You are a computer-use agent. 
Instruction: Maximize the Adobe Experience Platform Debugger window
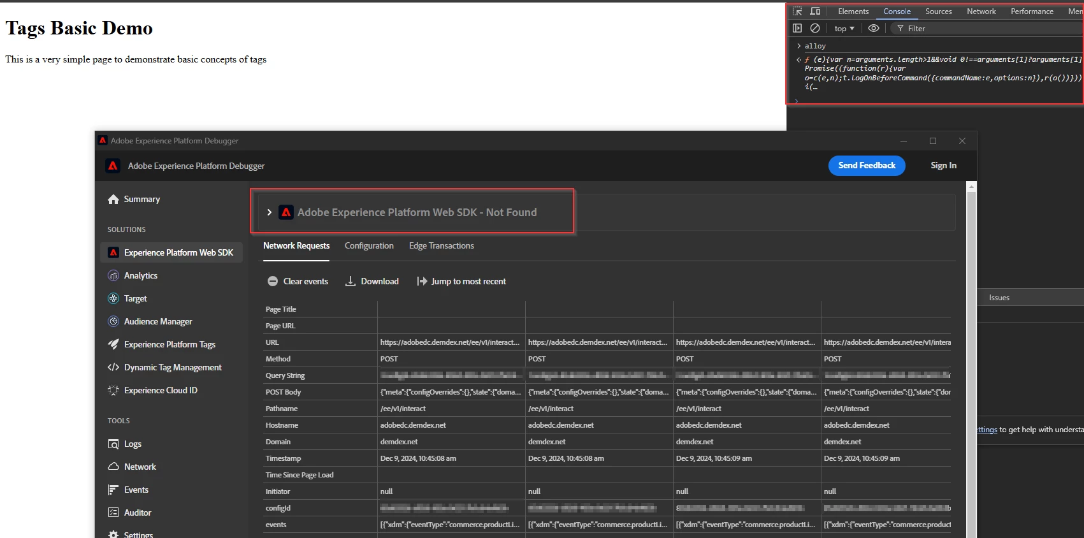(933, 141)
